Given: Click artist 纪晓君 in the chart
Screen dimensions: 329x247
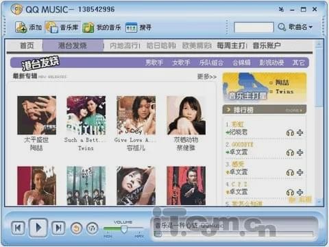Looking at the screenshot, I should point(239,132).
